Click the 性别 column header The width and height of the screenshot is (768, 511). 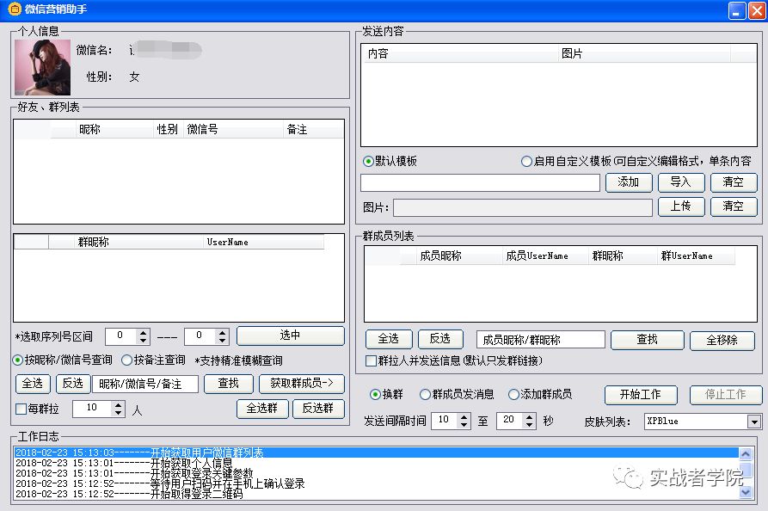click(x=168, y=129)
